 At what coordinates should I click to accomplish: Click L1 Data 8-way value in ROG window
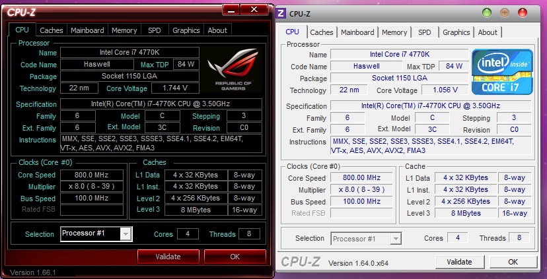(244, 175)
